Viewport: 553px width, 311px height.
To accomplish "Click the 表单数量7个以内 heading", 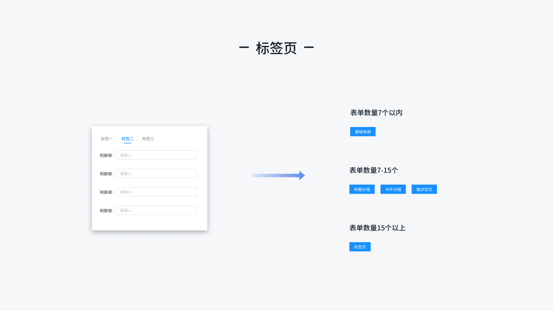I will point(376,113).
